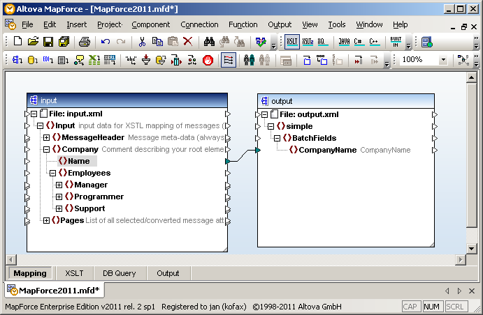Select the CompanyName node in output

click(327, 150)
